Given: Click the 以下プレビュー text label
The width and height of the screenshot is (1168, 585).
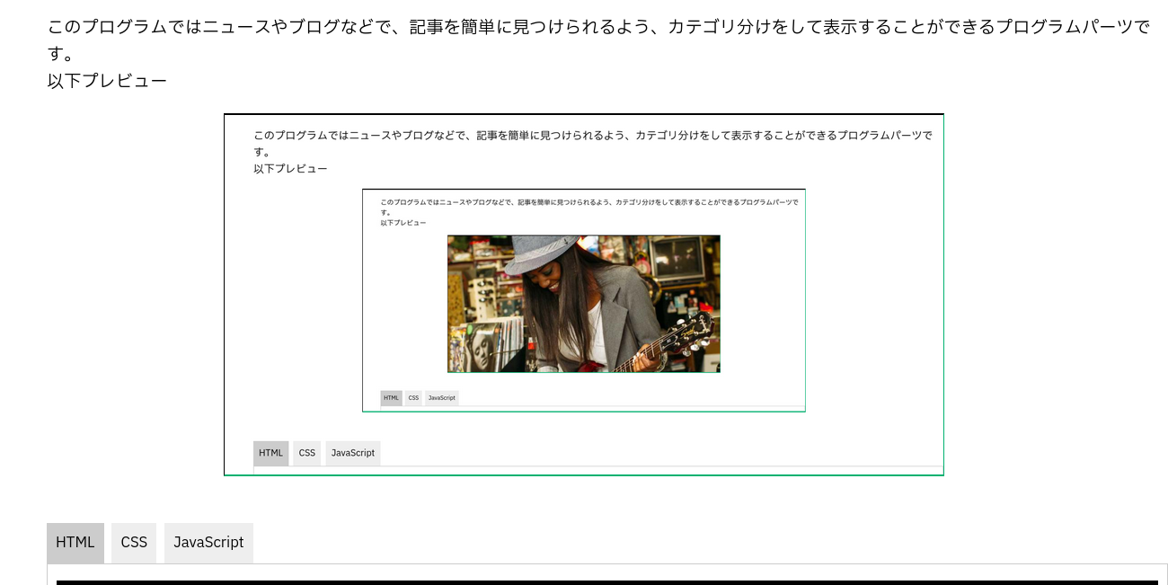Looking at the screenshot, I should pos(106,81).
